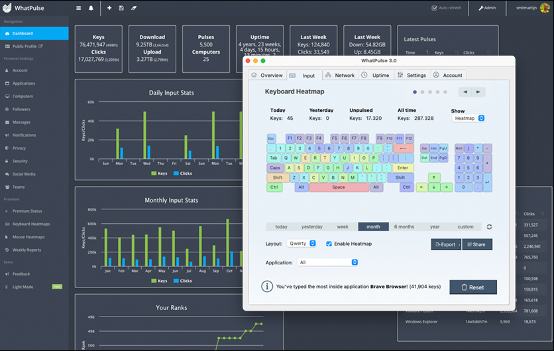This screenshot has width=554, height=351.
Task: Toggle the hamburger menu icon
Action: tap(78, 8)
